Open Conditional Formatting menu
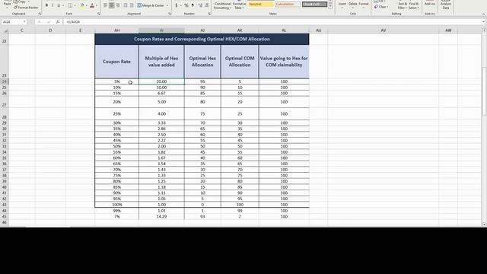487x274 pixels. pos(222,5)
